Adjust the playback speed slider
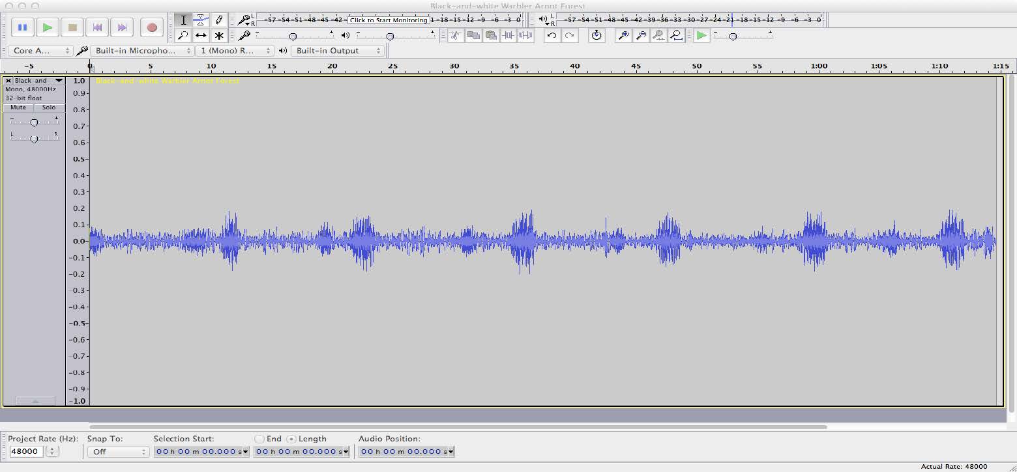Screen dimensions: 1017x472 (x=733, y=37)
